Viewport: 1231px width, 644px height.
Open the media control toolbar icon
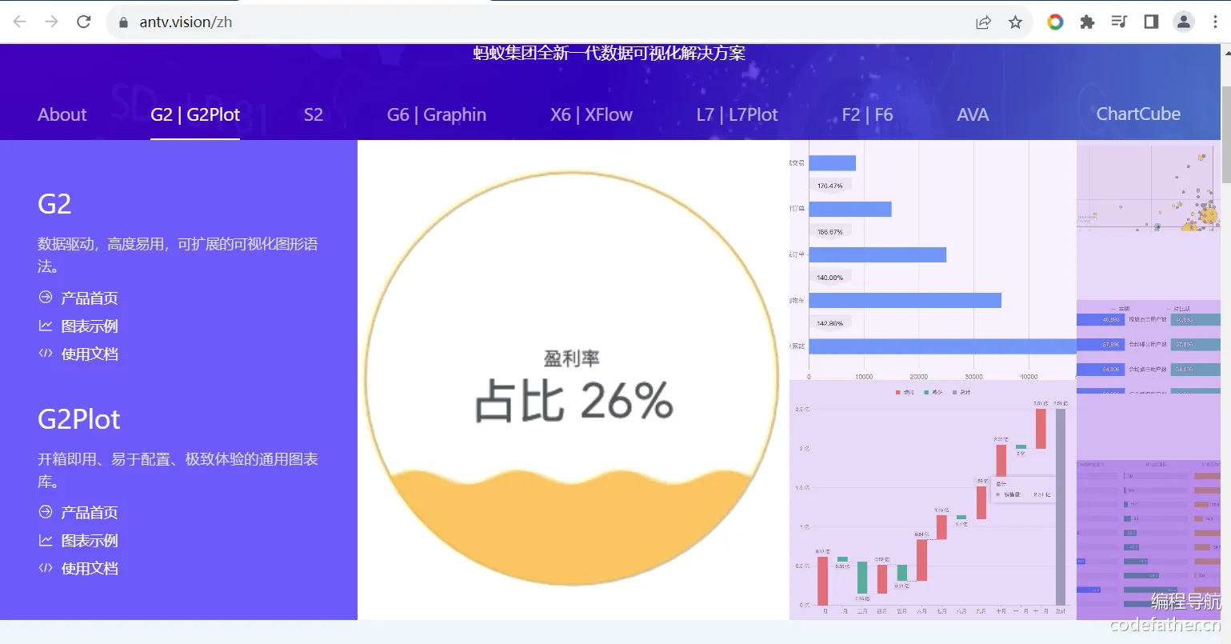click(1119, 22)
